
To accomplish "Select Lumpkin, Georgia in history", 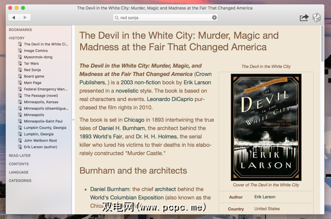I will [39, 134].
